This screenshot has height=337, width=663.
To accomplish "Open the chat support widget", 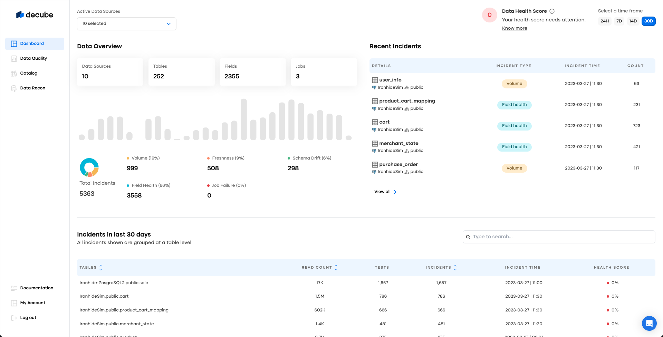I will (x=649, y=323).
